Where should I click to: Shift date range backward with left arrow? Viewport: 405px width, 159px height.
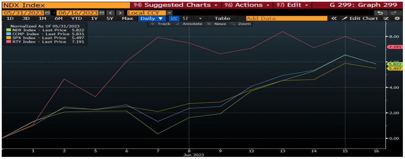pyautogui.click(x=111, y=13)
